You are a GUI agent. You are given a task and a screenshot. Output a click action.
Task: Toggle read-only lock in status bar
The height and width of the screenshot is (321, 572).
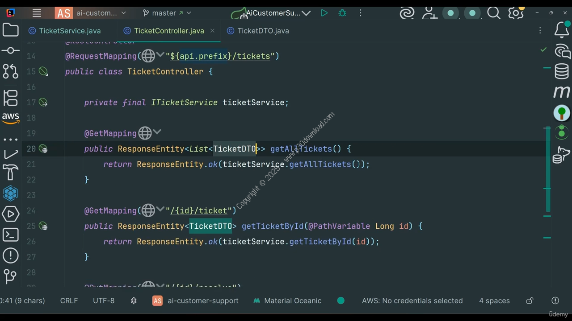pyautogui.click(x=530, y=300)
